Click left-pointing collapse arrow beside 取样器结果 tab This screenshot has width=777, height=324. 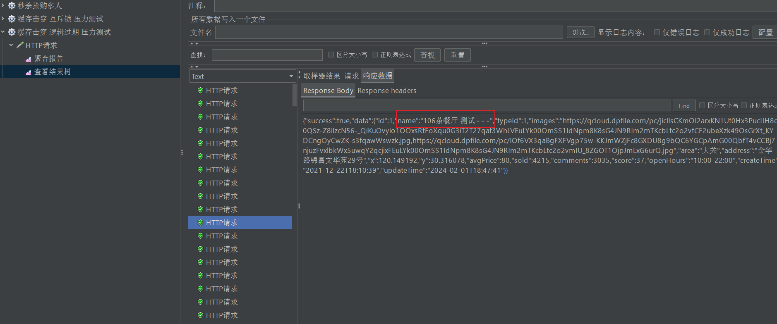coord(300,72)
